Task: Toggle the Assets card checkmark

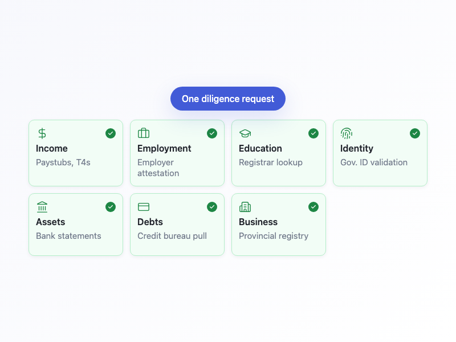Action: click(x=111, y=207)
